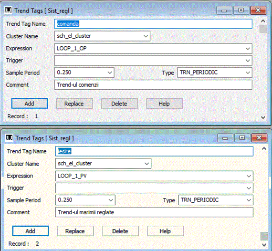Maximize the upper Trend Tags window
Image resolution: width=272 pixels, height=251 pixels.
pyautogui.click(x=241, y=10)
